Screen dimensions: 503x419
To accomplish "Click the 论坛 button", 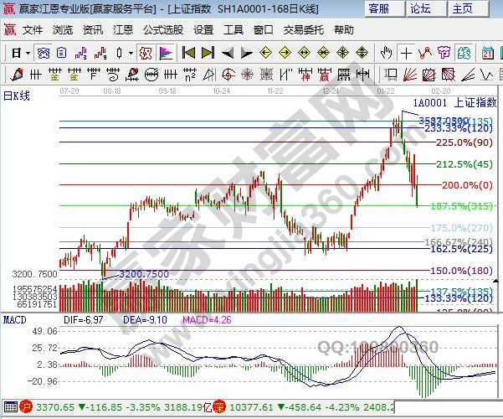I will click(x=421, y=9).
